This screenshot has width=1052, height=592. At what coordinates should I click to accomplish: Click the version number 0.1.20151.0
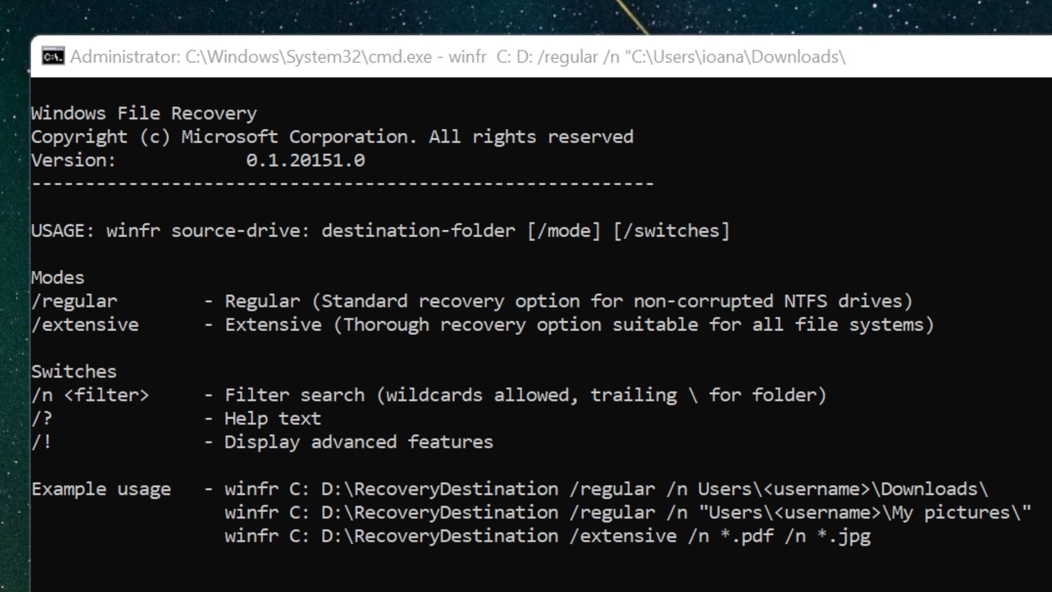pyautogui.click(x=305, y=161)
